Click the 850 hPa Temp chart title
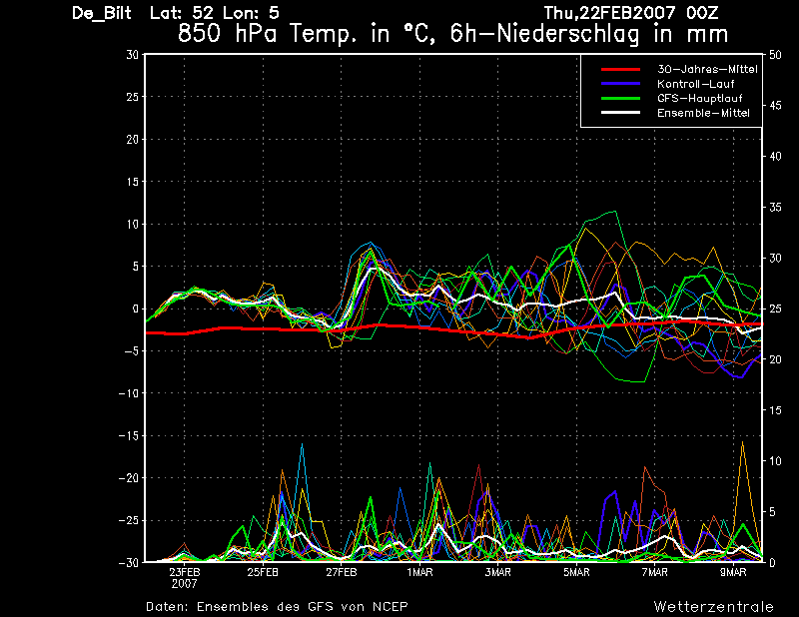The image size is (799, 617). pos(453,34)
